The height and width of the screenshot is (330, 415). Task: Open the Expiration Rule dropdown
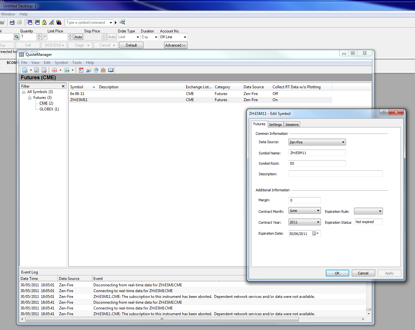click(368, 211)
